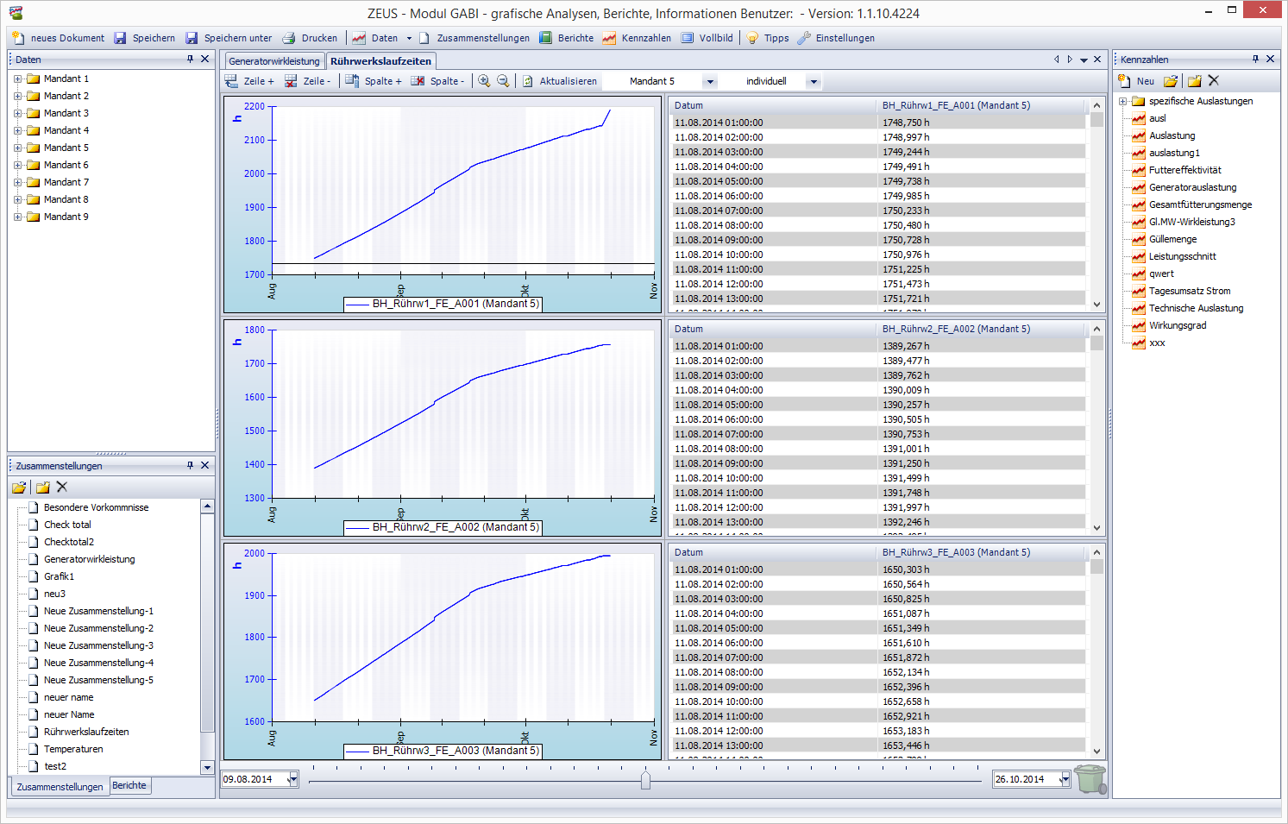Move the date range slider handle

pyautogui.click(x=645, y=780)
